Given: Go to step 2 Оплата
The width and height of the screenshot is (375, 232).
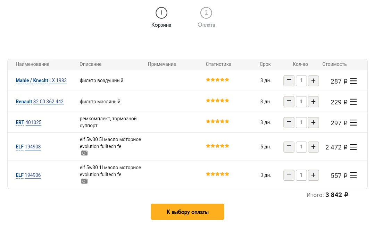Looking at the screenshot, I should 206,13.
